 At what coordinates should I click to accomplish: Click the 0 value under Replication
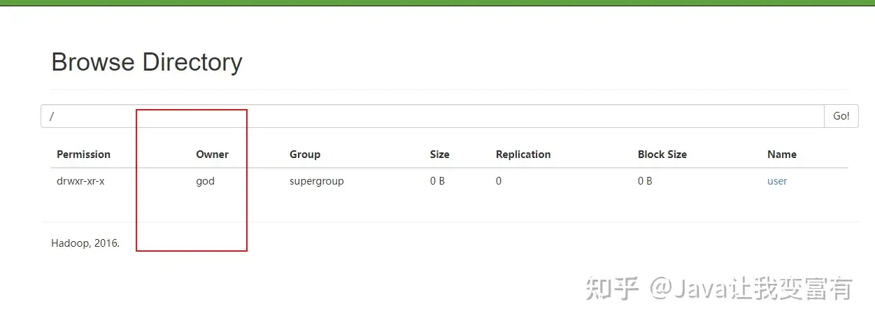point(499,181)
